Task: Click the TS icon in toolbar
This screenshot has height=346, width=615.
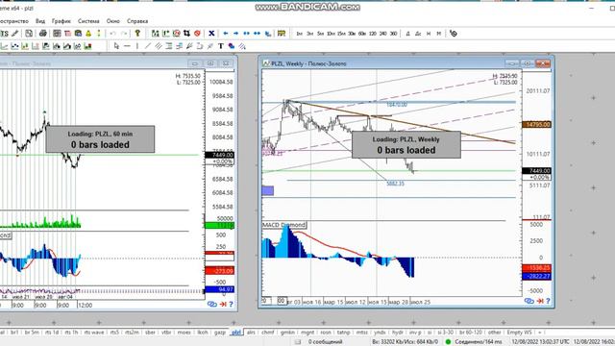Action: pos(4,34)
